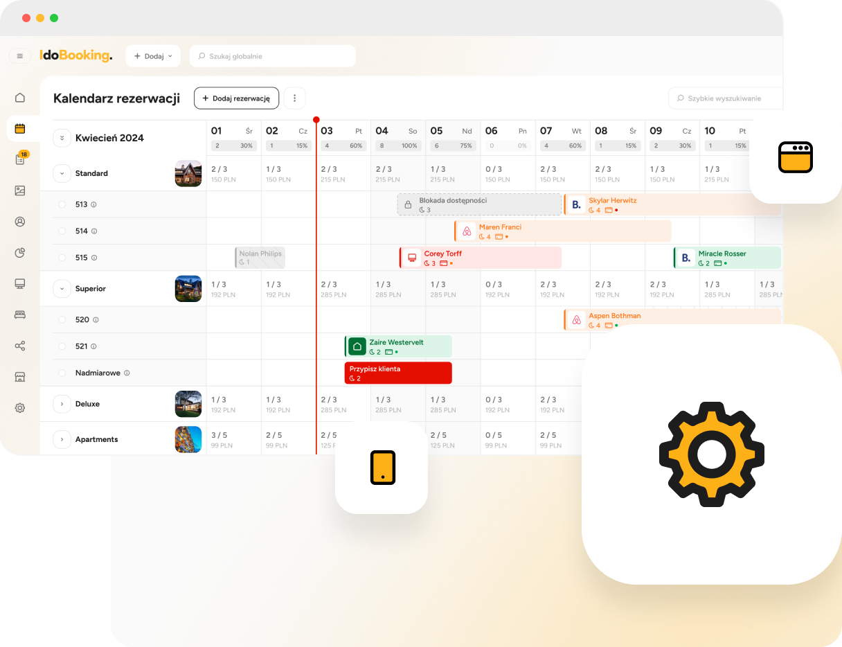Click the Szukaj globalnie search field
Image resolution: width=842 pixels, height=647 pixels.
[x=273, y=56]
